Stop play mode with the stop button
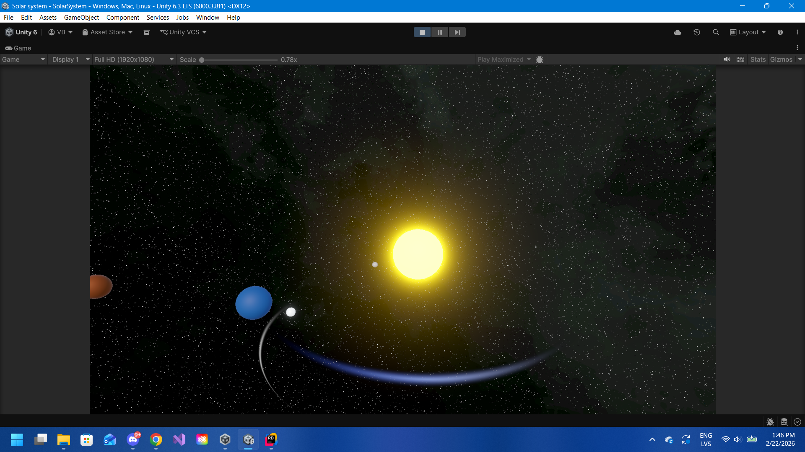The height and width of the screenshot is (452, 805). click(422, 32)
